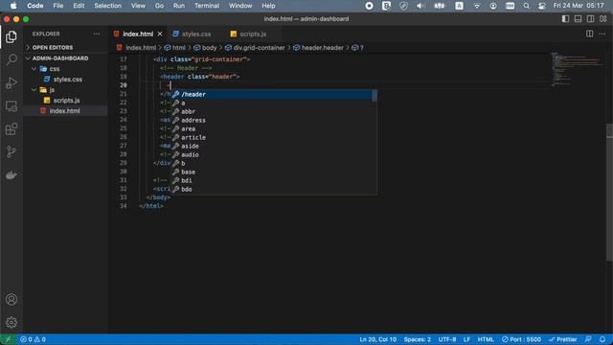613x345 pixels.
Task: Show errors and warnings count in status bar
Action: (33, 339)
